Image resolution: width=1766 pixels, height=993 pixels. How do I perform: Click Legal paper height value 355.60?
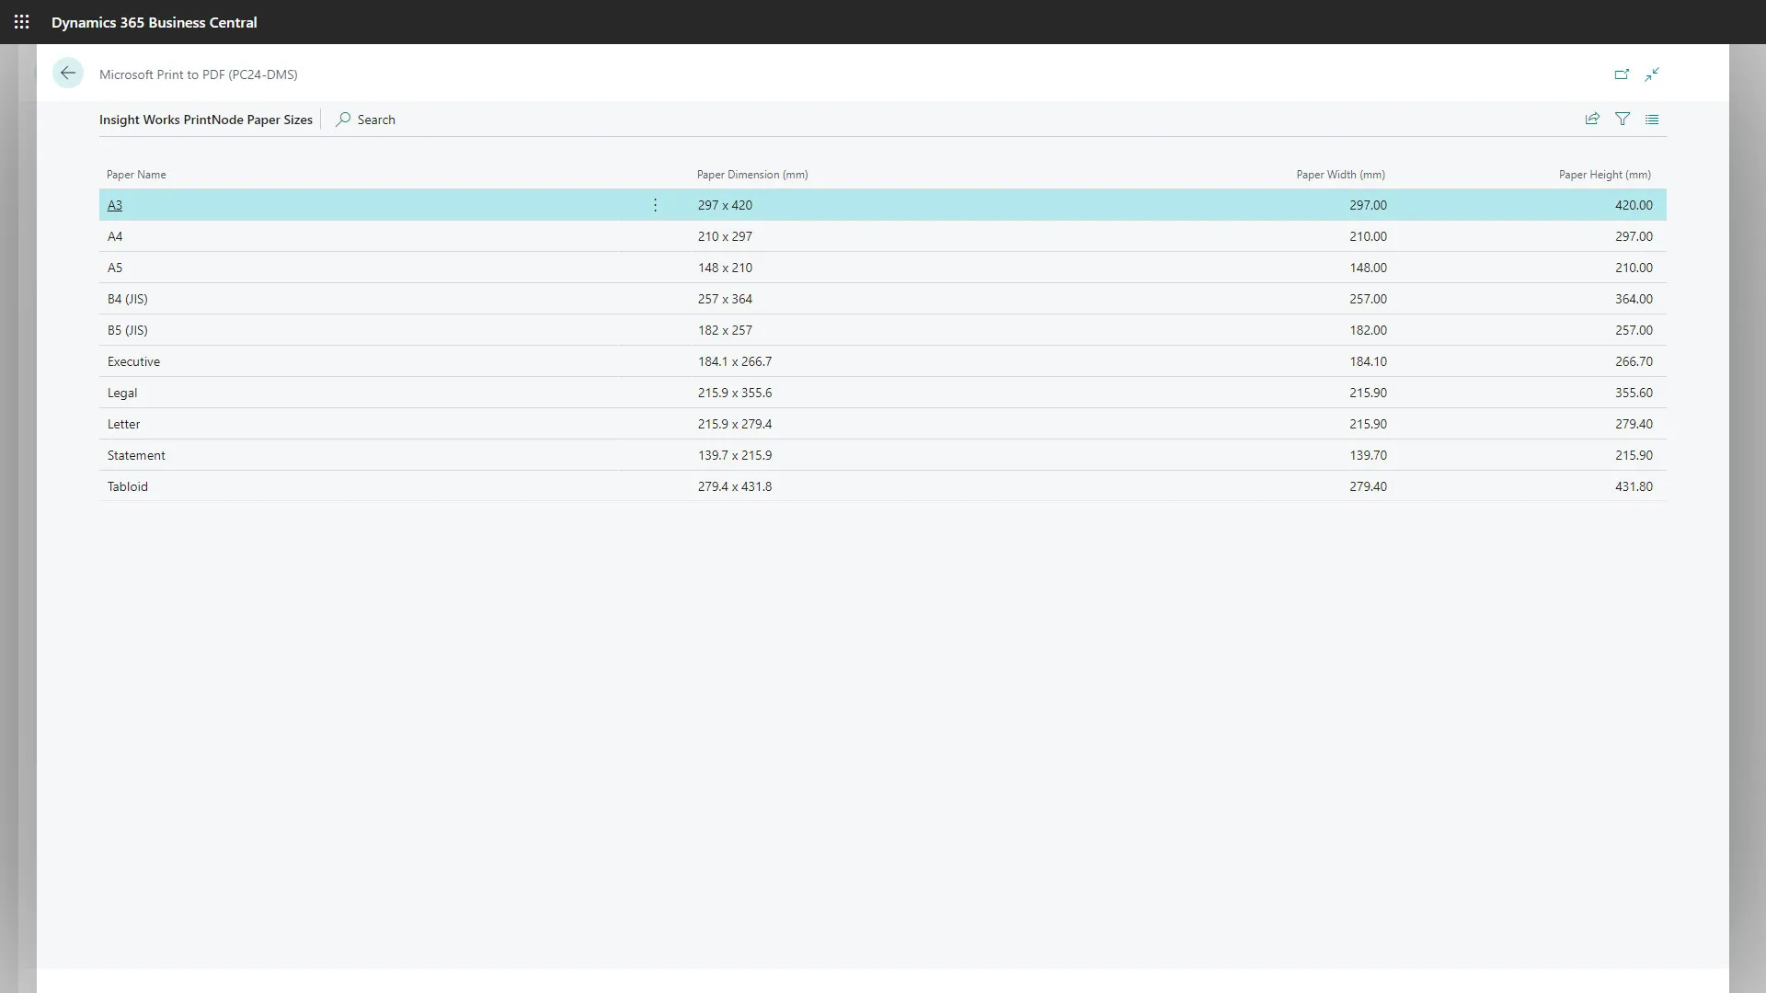pyautogui.click(x=1634, y=393)
